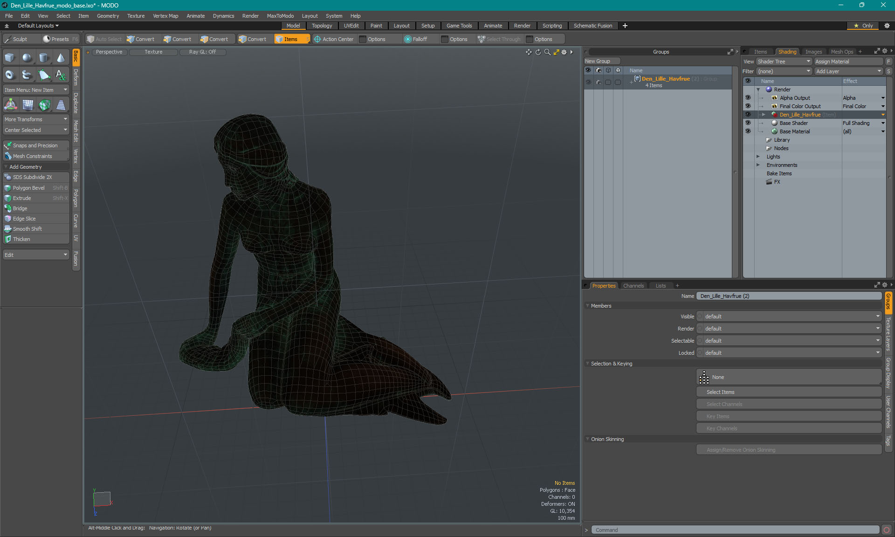Toggle visibility of Final Color Output layer
The image size is (895, 537).
(x=748, y=106)
